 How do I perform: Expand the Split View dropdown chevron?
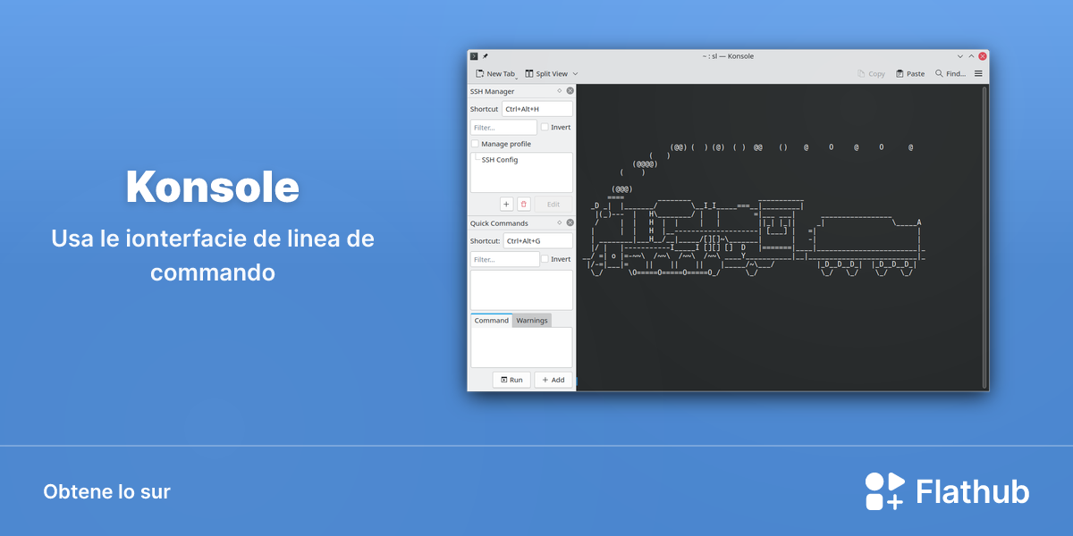tap(575, 74)
